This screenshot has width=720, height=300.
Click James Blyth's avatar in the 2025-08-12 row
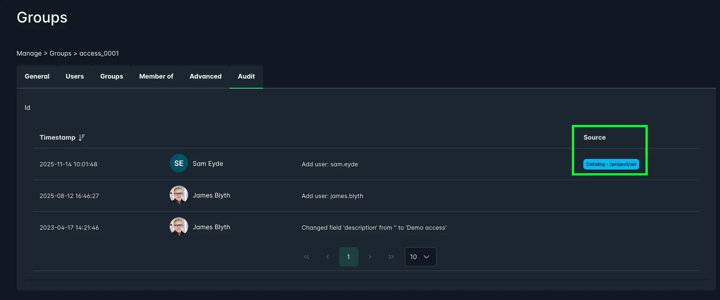pyautogui.click(x=179, y=195)
